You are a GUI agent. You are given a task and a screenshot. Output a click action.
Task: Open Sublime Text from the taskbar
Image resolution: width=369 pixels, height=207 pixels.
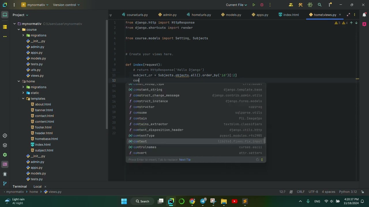coord(245,201)
